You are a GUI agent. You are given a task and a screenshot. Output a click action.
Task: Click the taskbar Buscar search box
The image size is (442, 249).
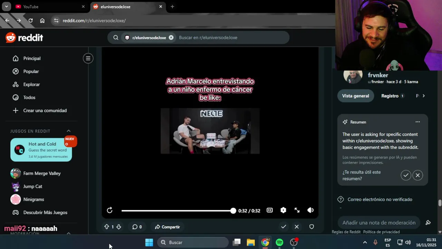(x=193, y=242)
